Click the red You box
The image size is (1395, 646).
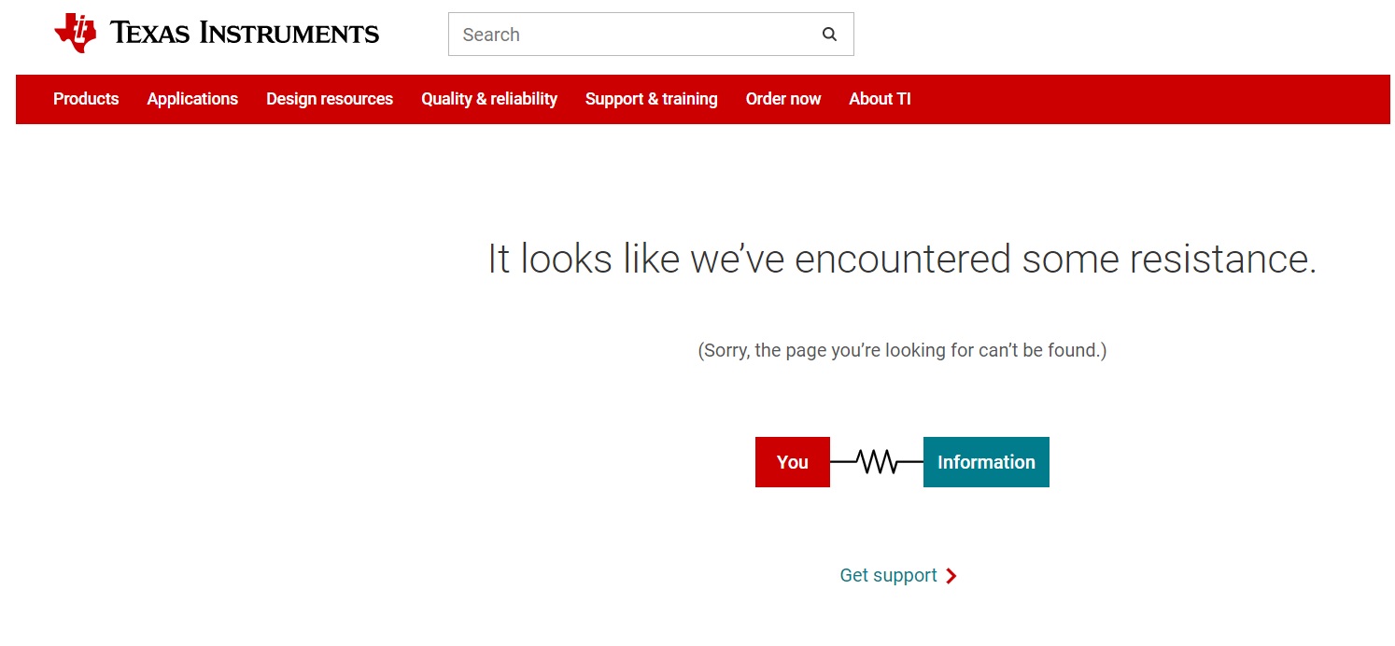point(793,462)
